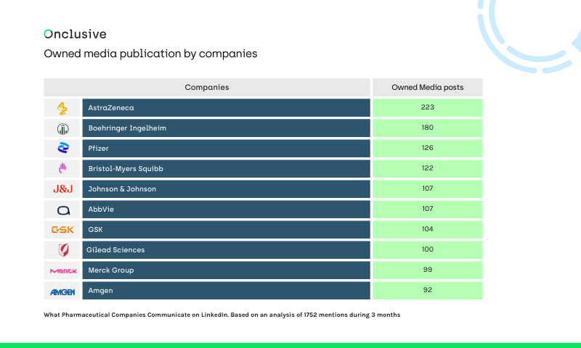Select the AbbVie company name
This screenshot has width=581, height=348.
pyautogui.click(x=101, y=210)
